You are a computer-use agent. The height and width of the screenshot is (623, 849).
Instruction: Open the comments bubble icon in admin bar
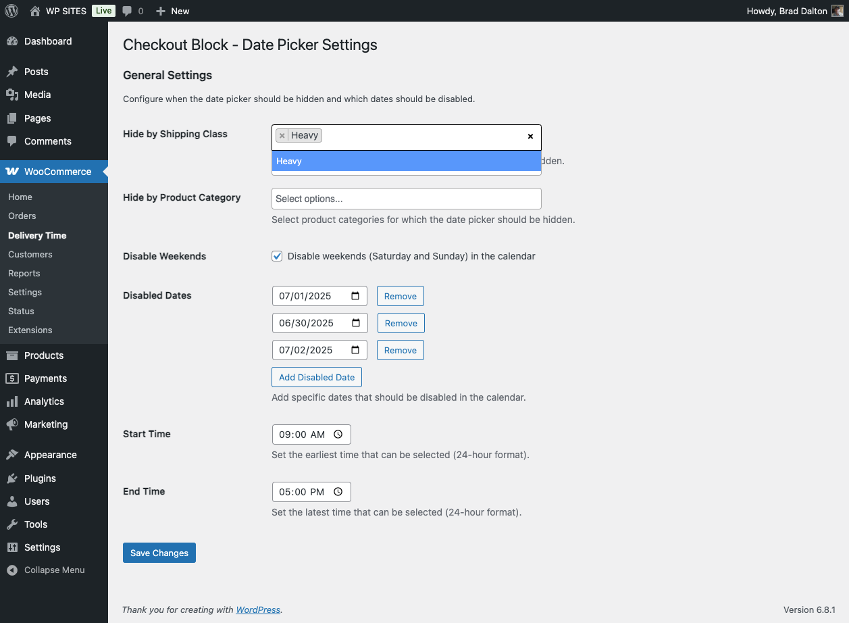[128, 11]
